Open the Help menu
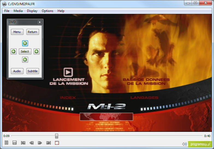This screenshot has height=149, width=214. (x=61, y=11)
